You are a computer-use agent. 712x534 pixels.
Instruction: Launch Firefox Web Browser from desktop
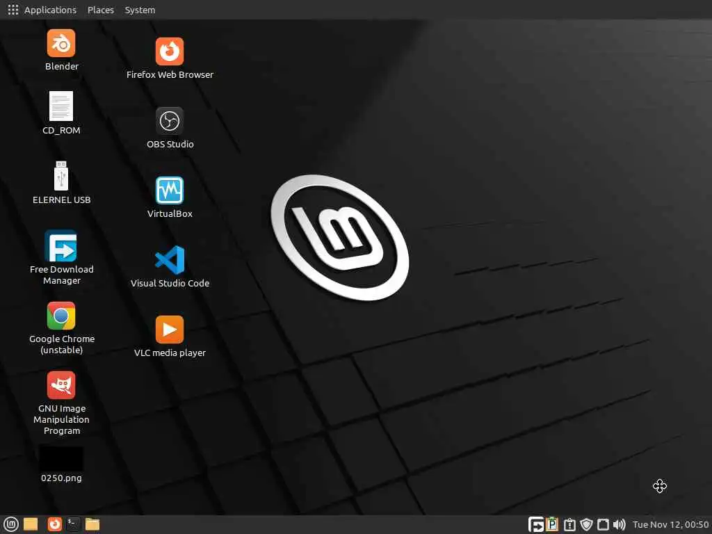point(170,51)
